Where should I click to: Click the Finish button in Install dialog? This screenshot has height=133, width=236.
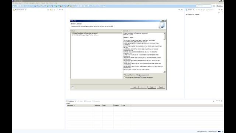tap(152, 87)
